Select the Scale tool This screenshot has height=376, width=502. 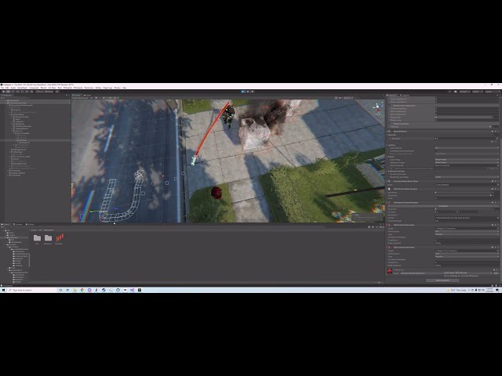point(17,92)
